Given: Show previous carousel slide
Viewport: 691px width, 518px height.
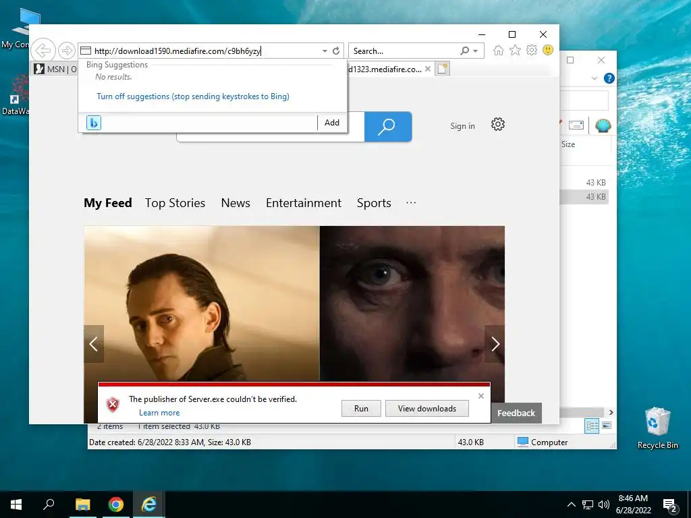Looking at the screenshot, I should point(93,344).
